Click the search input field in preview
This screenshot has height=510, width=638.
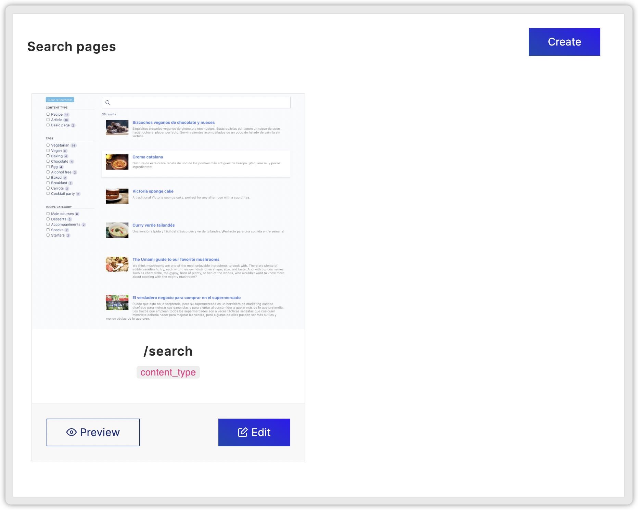coord(196,103)
